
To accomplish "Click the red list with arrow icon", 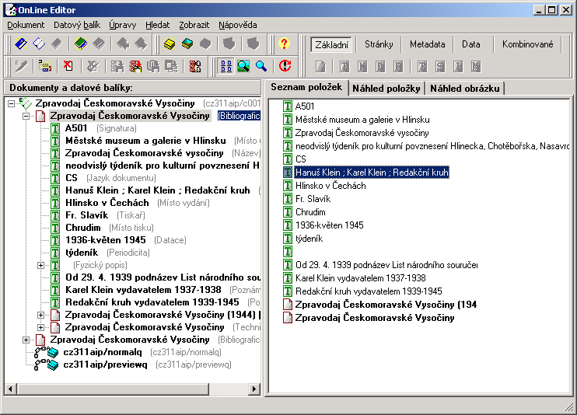I will 135,66.
